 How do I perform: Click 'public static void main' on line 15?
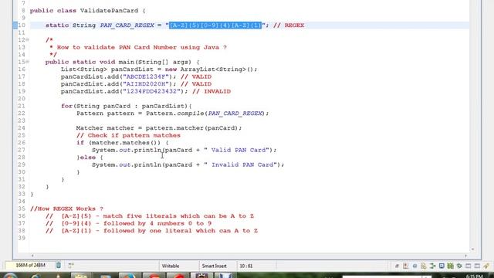click(x=80, y=62)
